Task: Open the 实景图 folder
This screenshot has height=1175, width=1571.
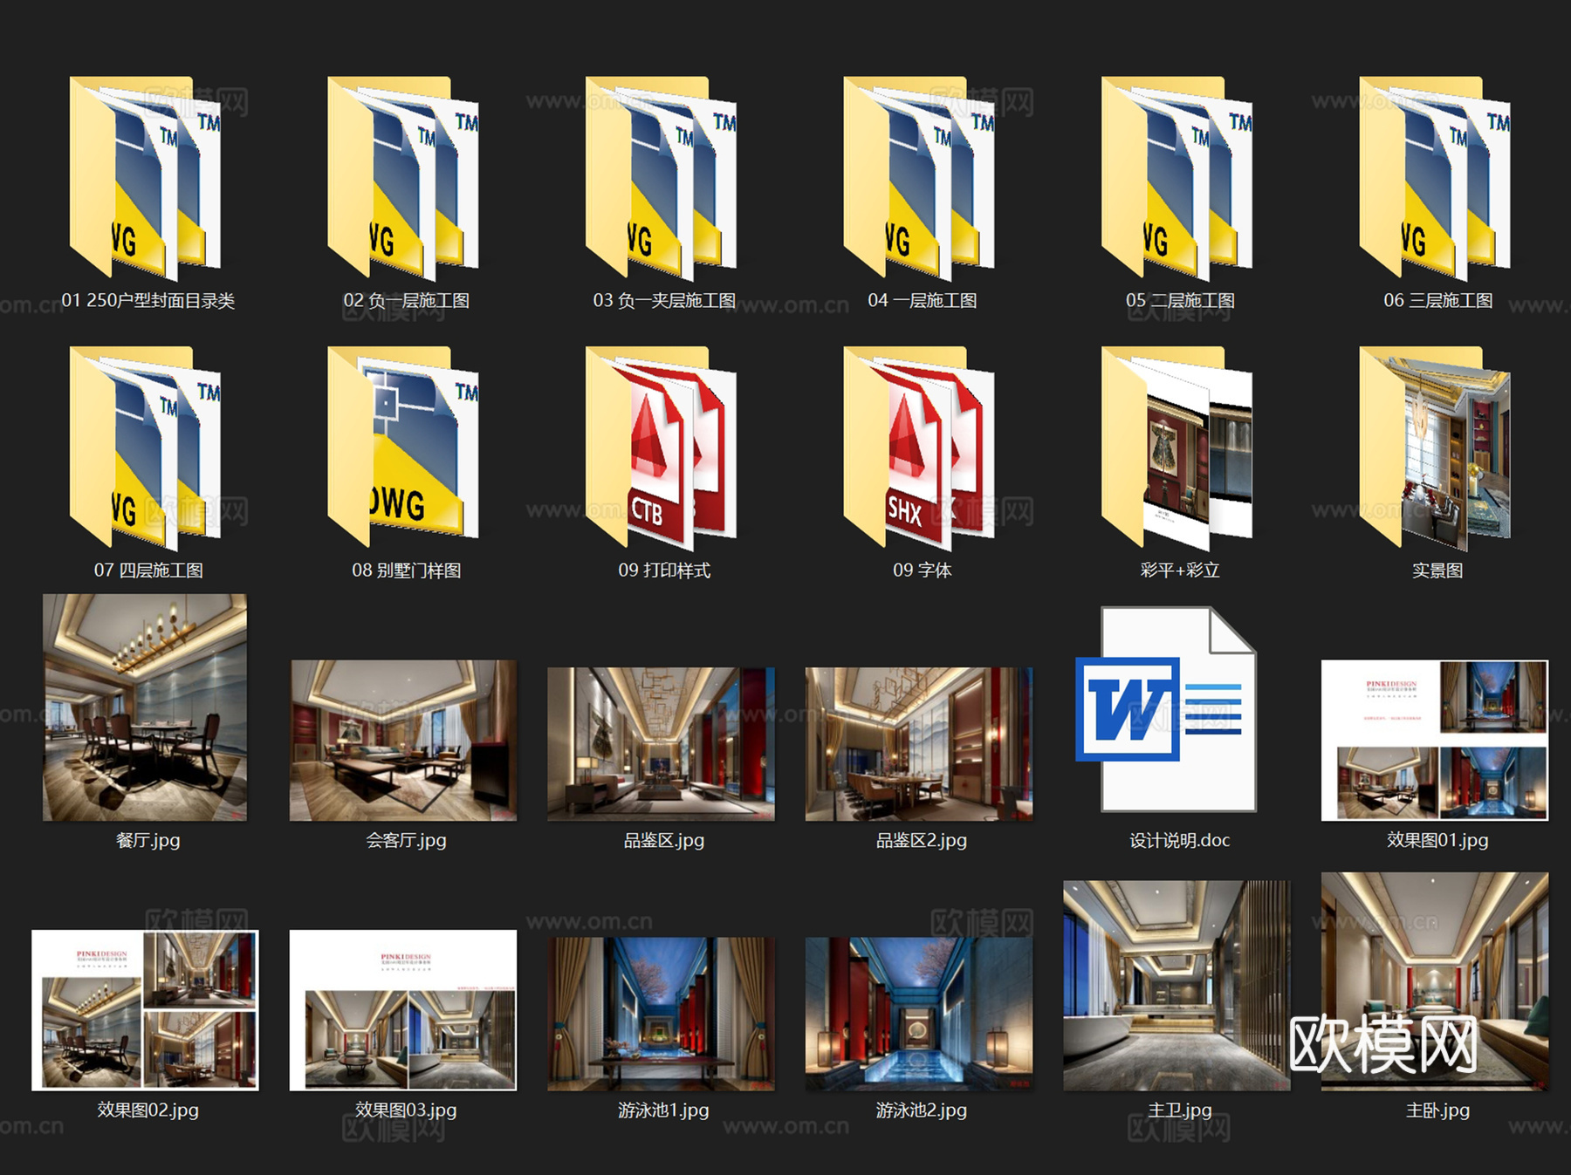Action: point(1435,448)
